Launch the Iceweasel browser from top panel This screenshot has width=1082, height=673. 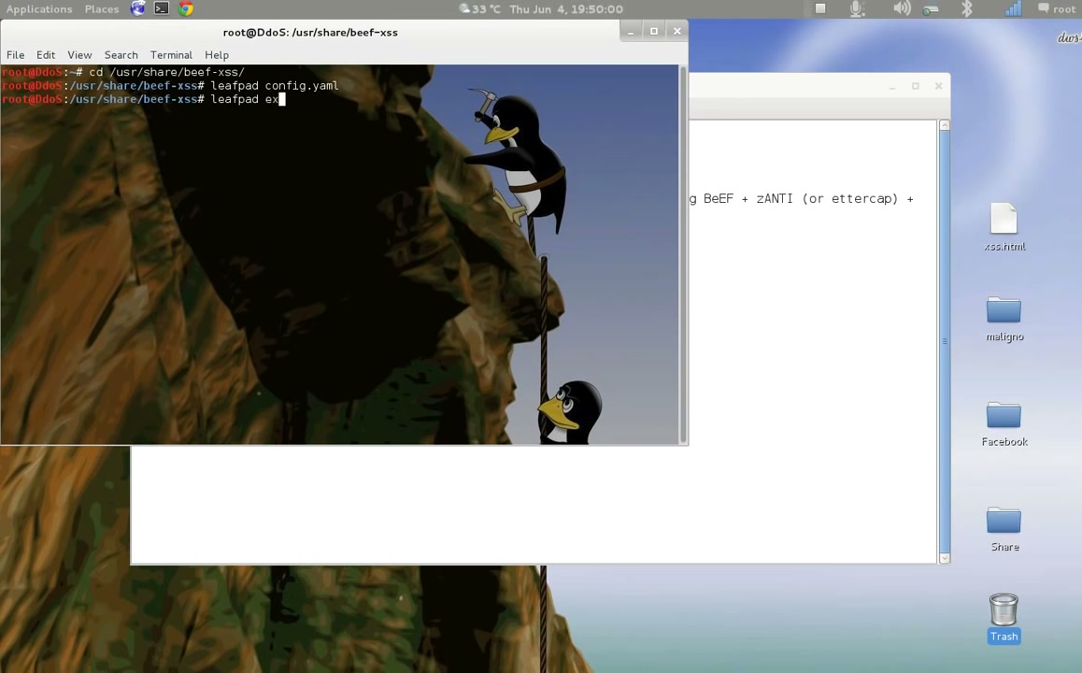[x=138, y=8]
